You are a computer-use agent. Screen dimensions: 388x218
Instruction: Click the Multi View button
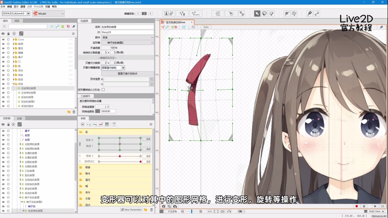point(374,211)
